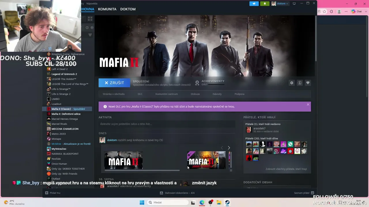Open Mafia II thumbnail in activity
Image resolution: width=369 pixels, height=207 pixels.
click(123, 160)
